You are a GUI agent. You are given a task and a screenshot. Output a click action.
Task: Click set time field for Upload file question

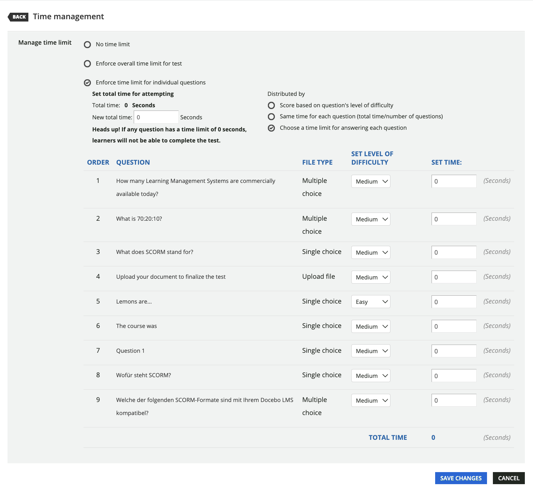pos(454,277)
